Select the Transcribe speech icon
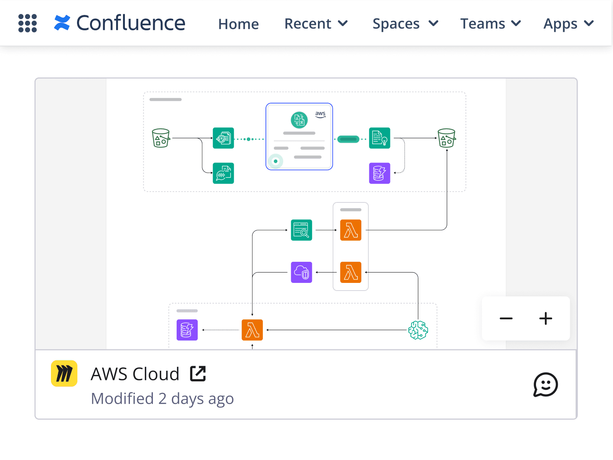Image resolution: width=613 pixels, height=460 pixels. (223, 173)
